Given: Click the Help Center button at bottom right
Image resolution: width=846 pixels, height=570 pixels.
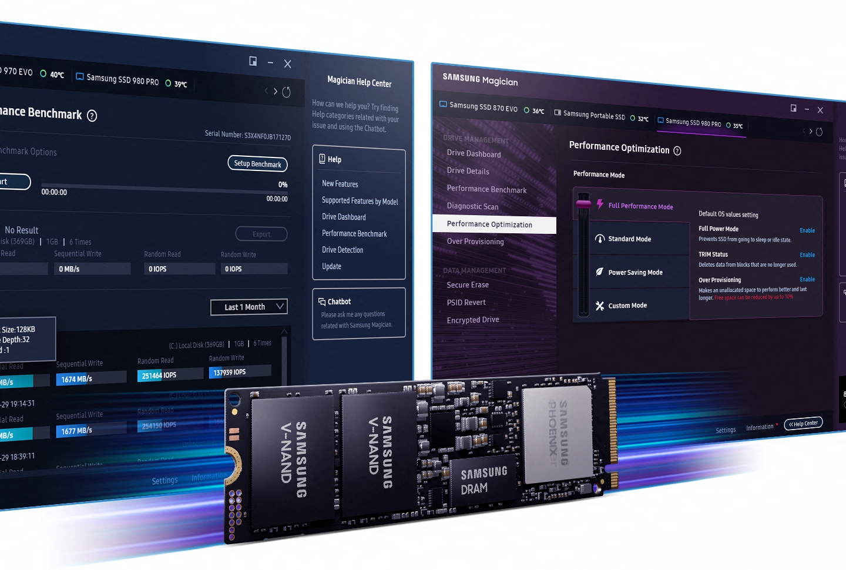Looking at the screenshot, I should pyautogui.click(x=804, y=423).
